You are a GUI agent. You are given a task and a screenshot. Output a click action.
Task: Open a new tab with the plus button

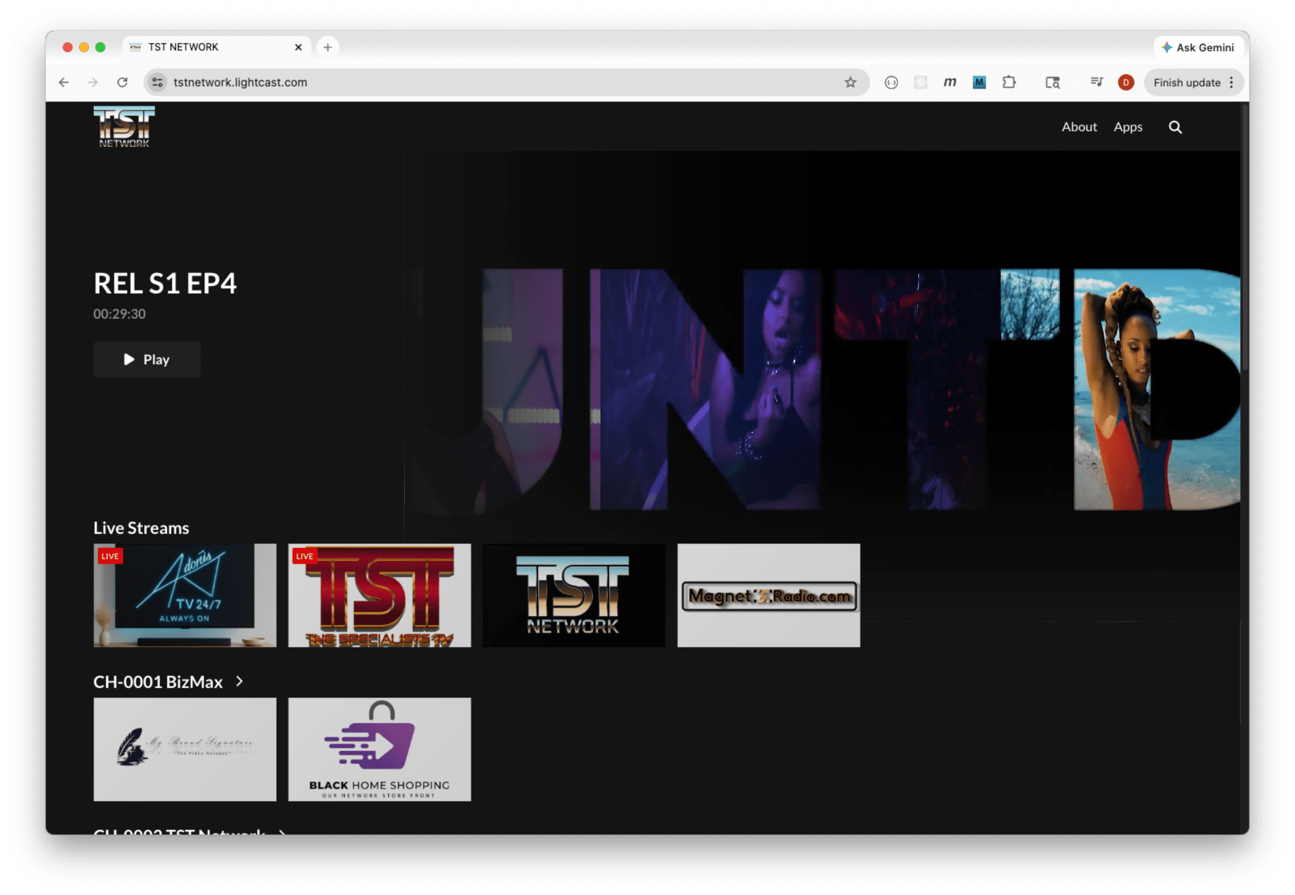pos(328,47)
